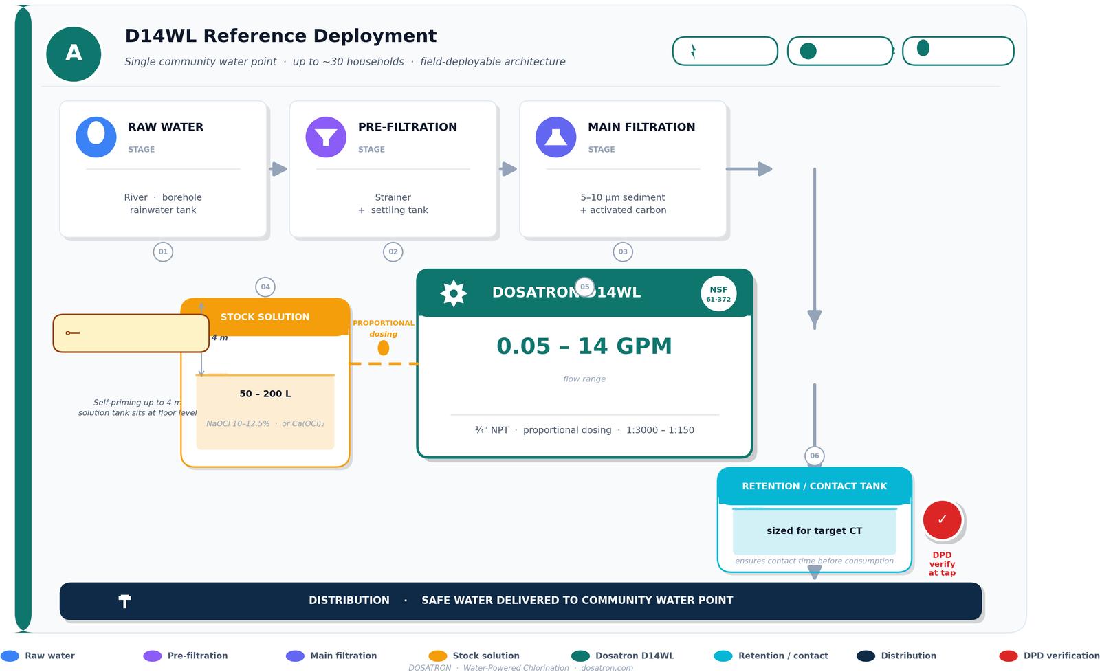Screen dimensions: 1100x672
Task: Click the 04 step badge above Stock Solution
Action: [x=265, y=287]
